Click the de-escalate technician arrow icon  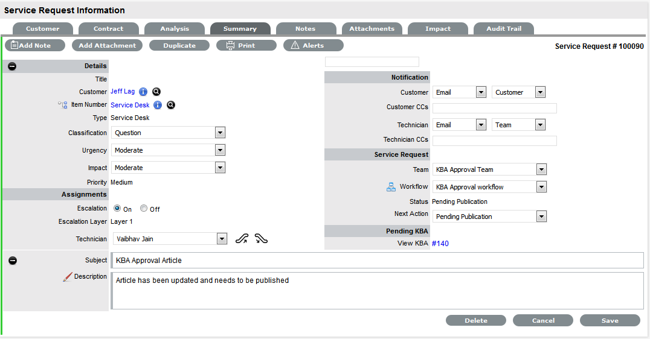[261, 239]
